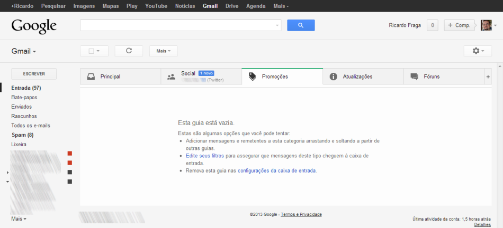This screenshot has width=503, height=228.
Task: Click the refresh arrow button
Action: pos(129,51)
